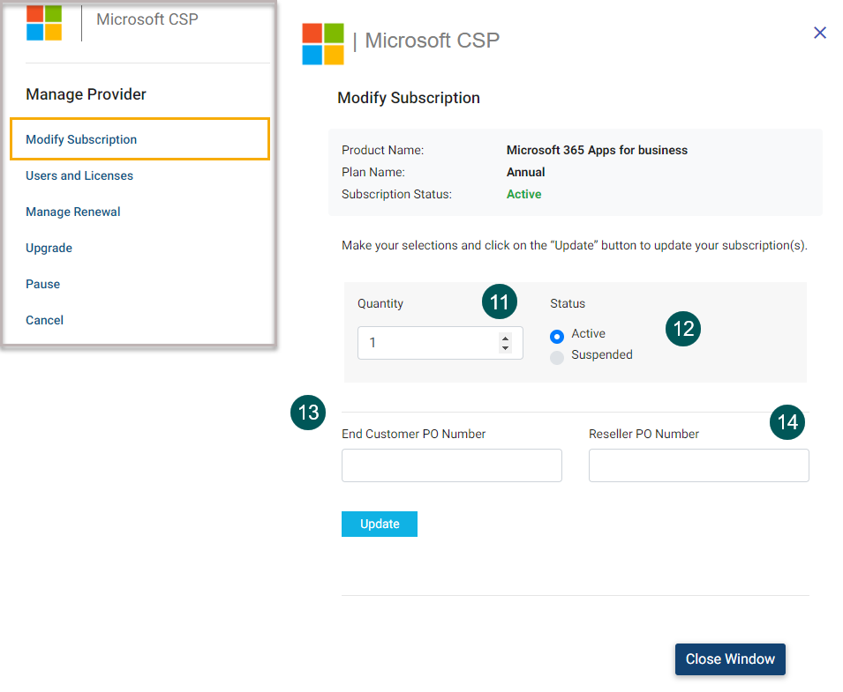Screen dimensions: 843x692
Task: Click the Reseller PO Number label
Action: coord(644,434)
